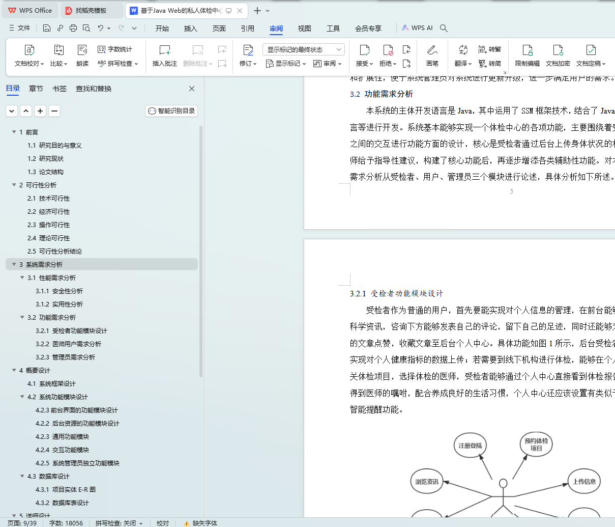
Task: Click the 文档校对 proofreading icon
Action: click(30, 50)
